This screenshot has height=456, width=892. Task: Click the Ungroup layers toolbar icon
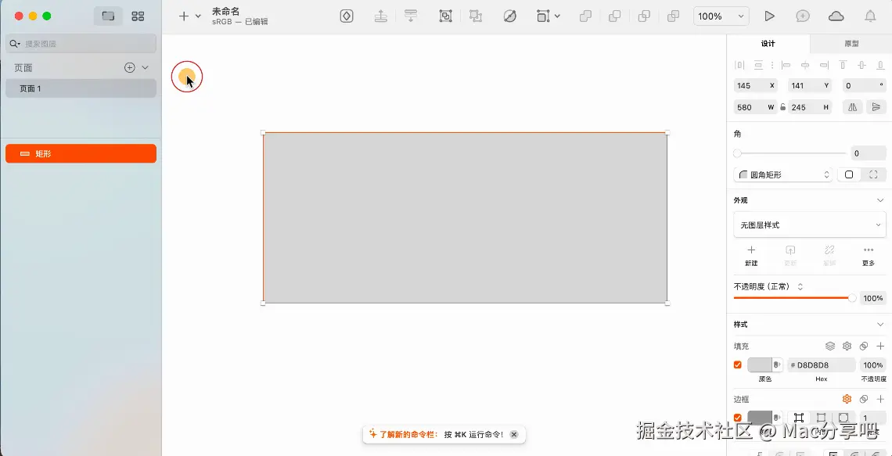(x=475, y=16)
